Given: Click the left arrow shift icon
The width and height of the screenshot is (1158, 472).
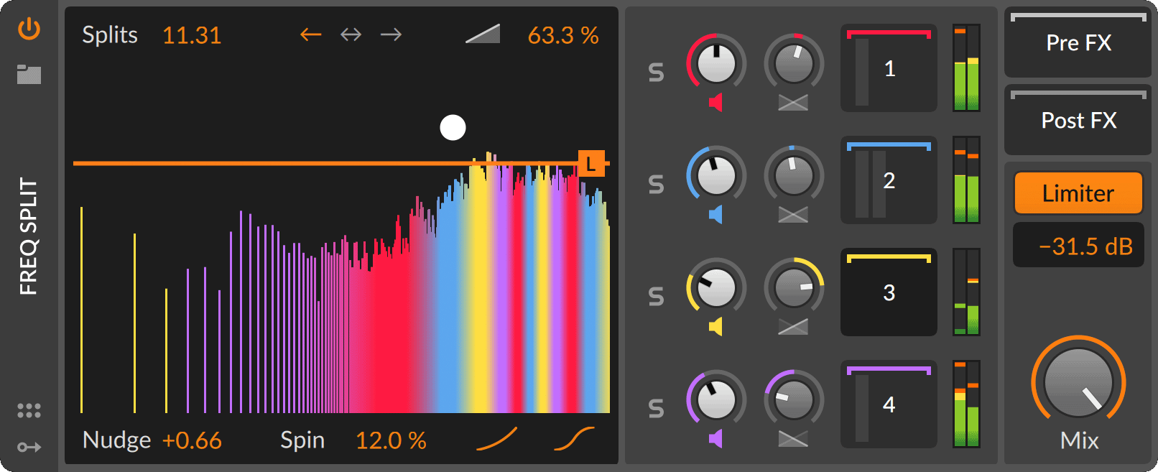Looking at the screenshot, I should (310, 34).
